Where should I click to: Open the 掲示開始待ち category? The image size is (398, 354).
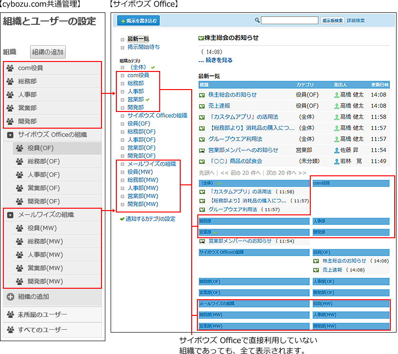143,47
